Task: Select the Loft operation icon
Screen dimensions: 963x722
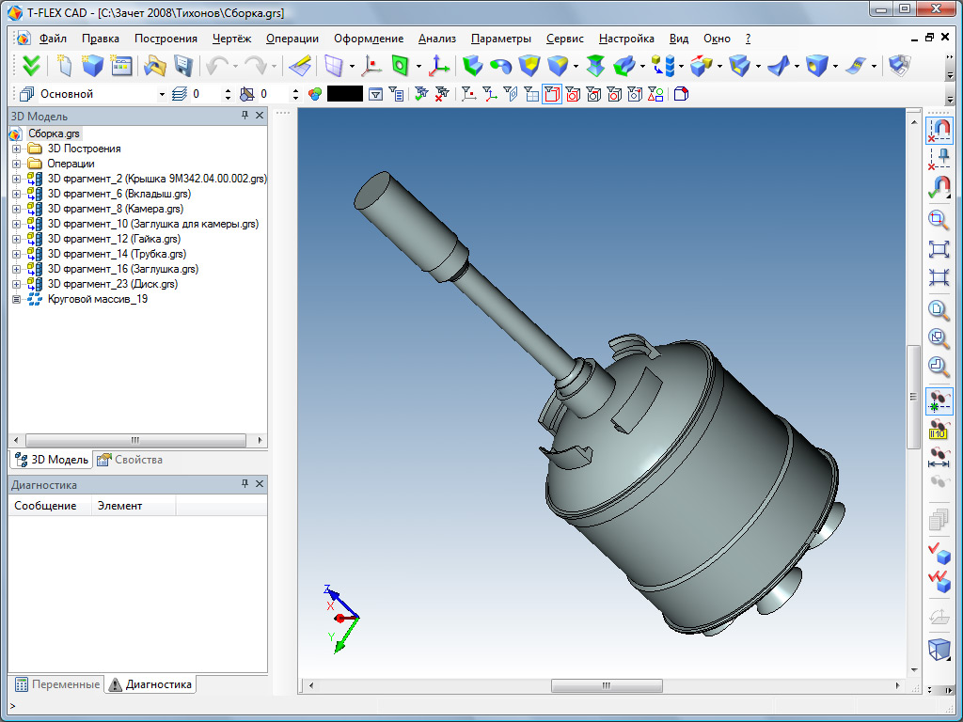Action: [595, 65]
